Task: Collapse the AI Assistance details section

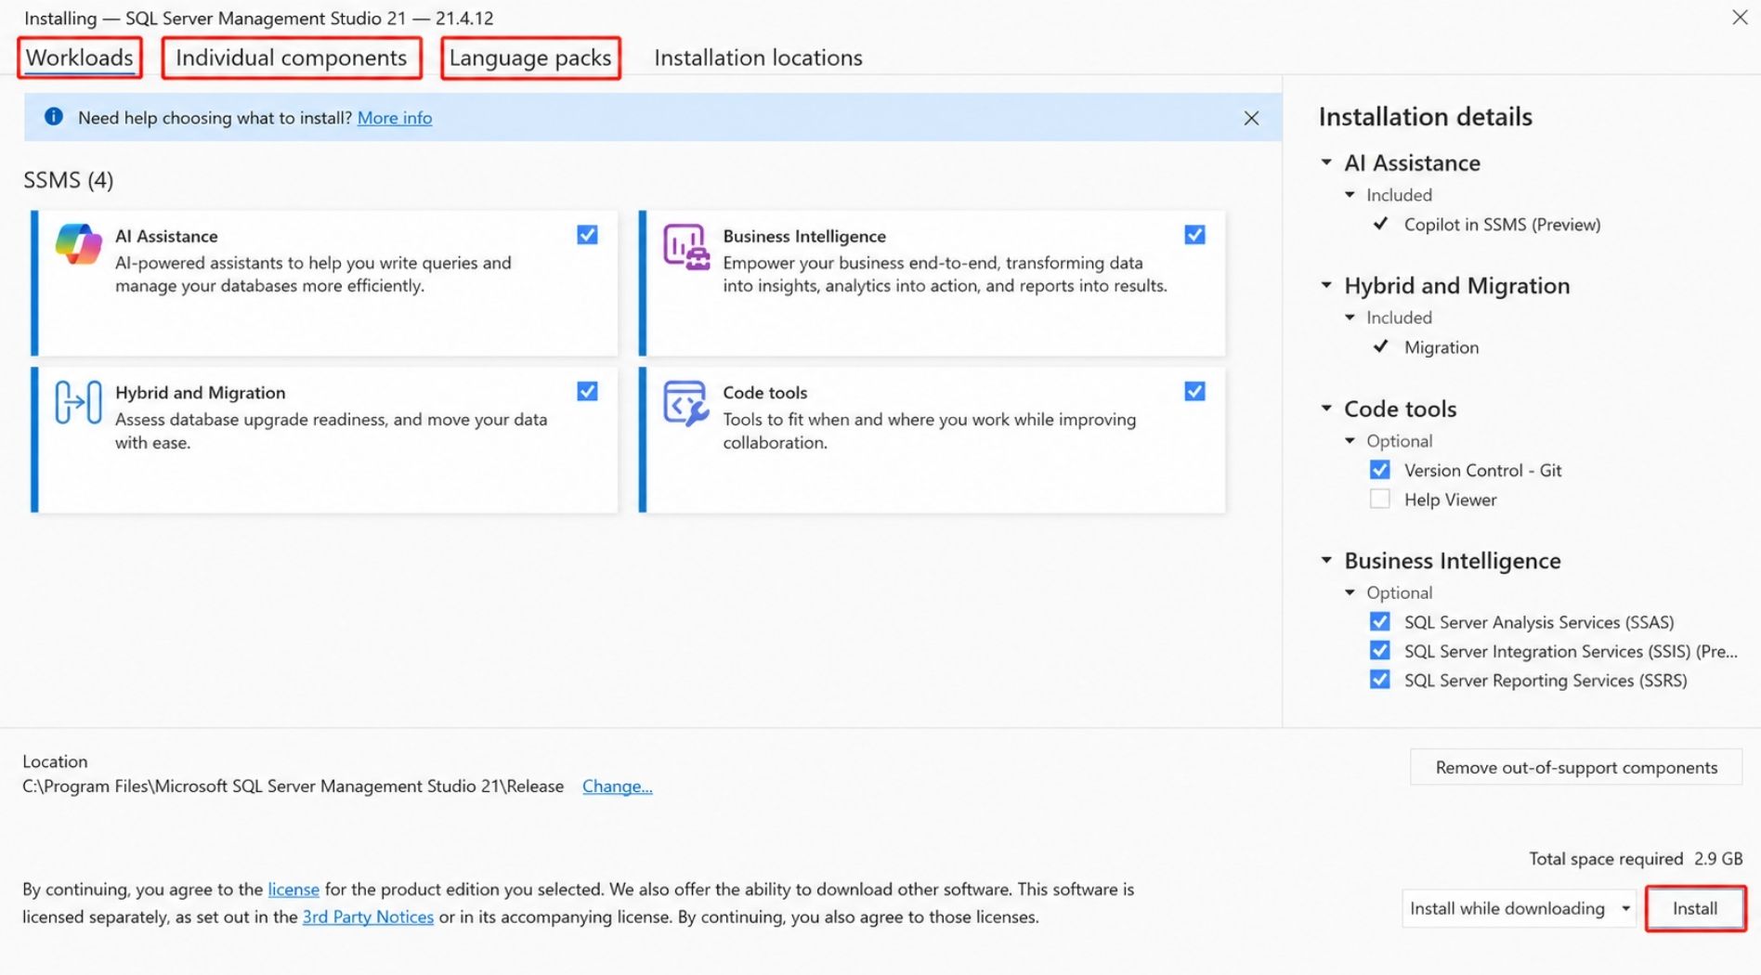Action: 1326,162
